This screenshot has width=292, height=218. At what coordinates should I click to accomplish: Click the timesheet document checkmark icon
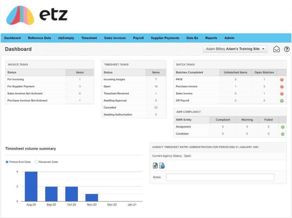coord(155,166)
